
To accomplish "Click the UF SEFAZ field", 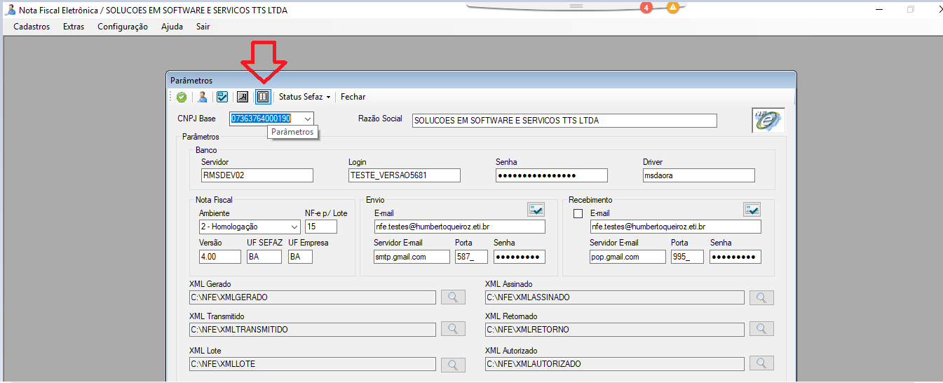I will click(x=264, y=257).
